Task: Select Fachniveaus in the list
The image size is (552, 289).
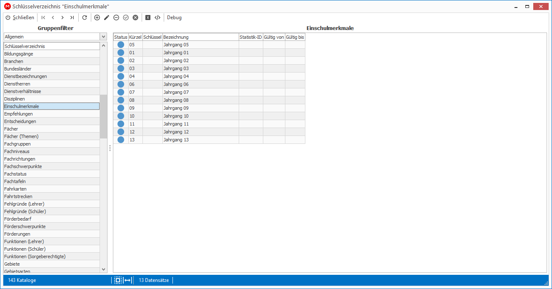Action: [x=52, y=151]
